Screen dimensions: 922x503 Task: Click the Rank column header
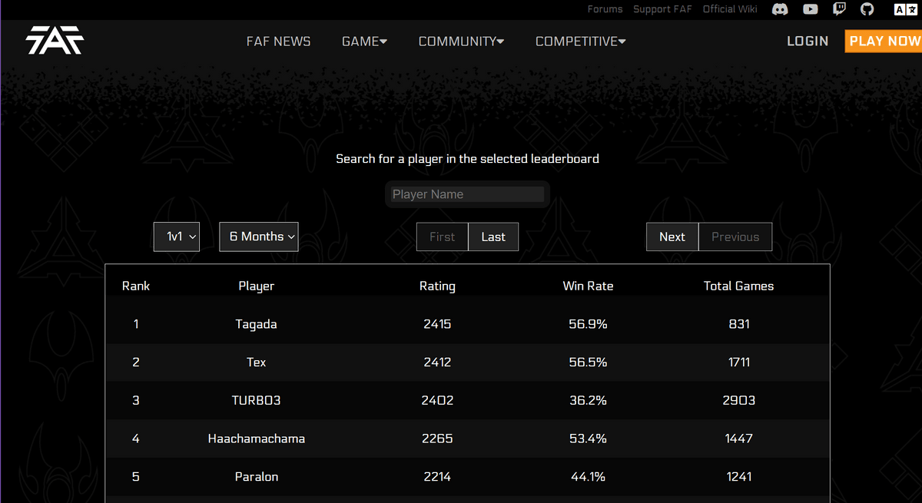(136, 286)
